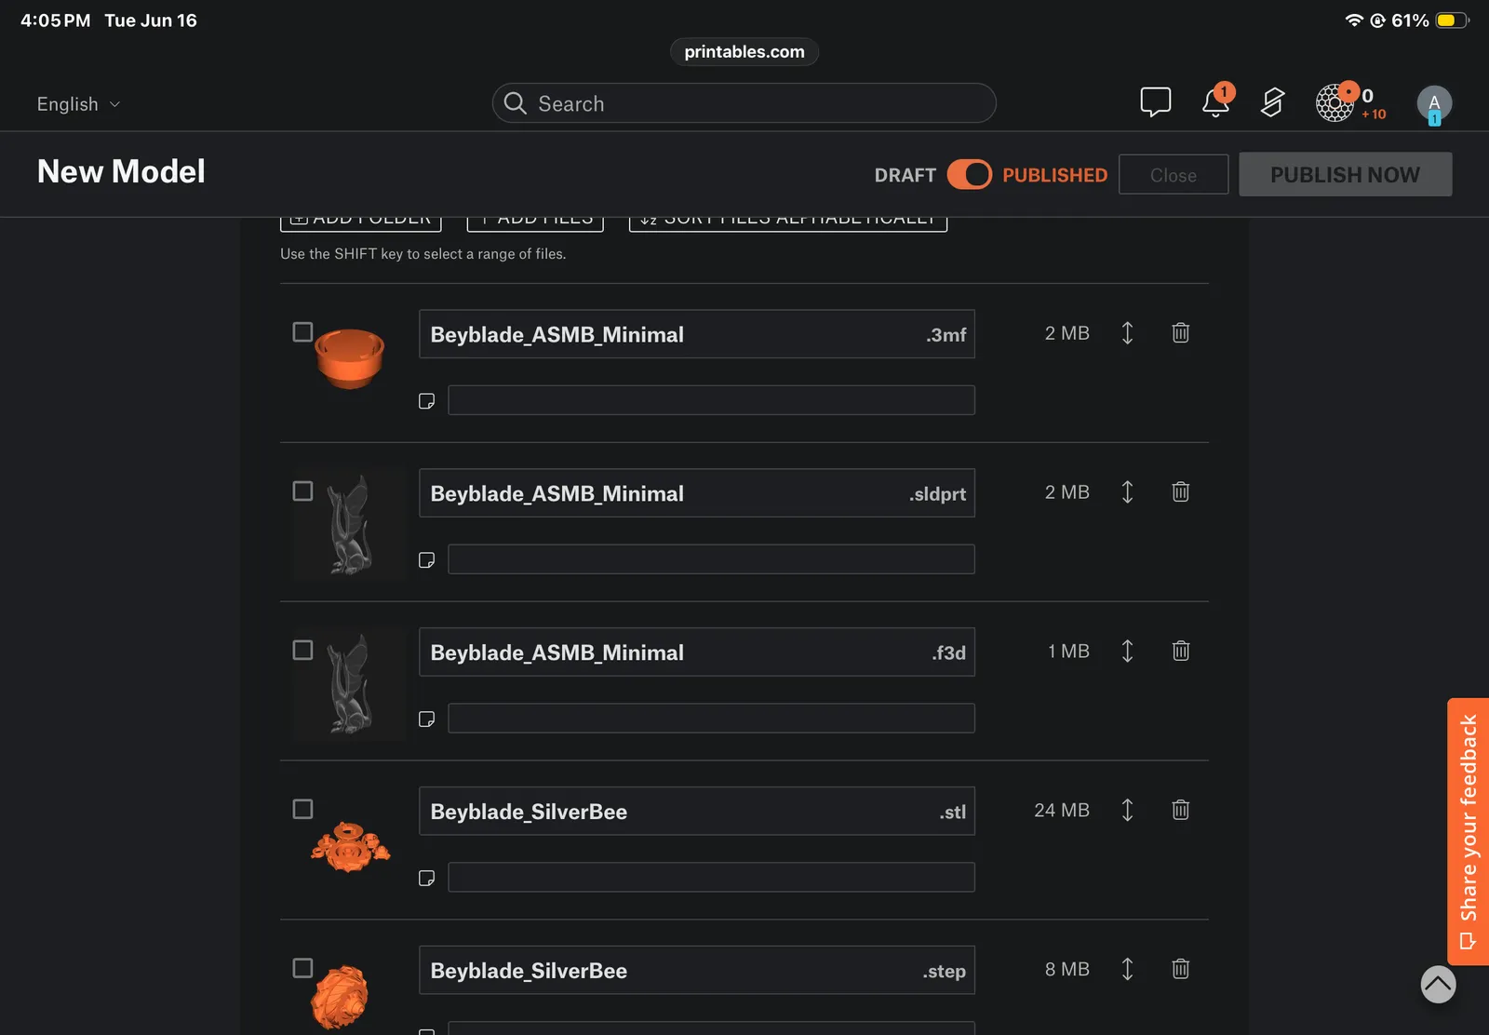Screen dimensions: 1489x1035
Task: Click the 4:05 PM clock in status bar
Action: [x=56, y=20]
